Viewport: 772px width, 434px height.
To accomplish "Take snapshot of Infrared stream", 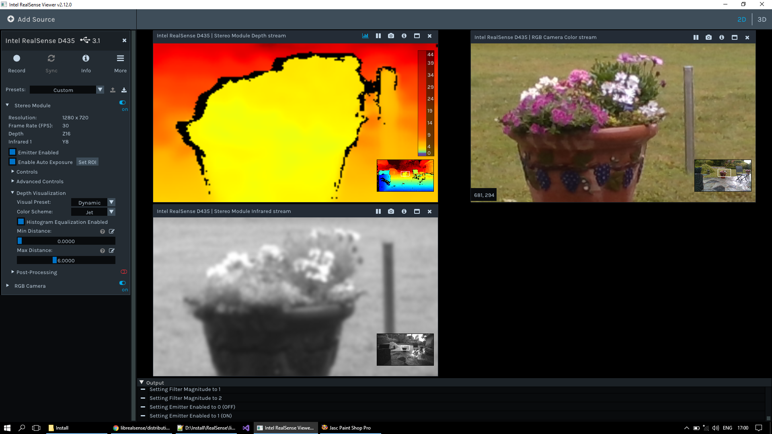I will (391, 211).
